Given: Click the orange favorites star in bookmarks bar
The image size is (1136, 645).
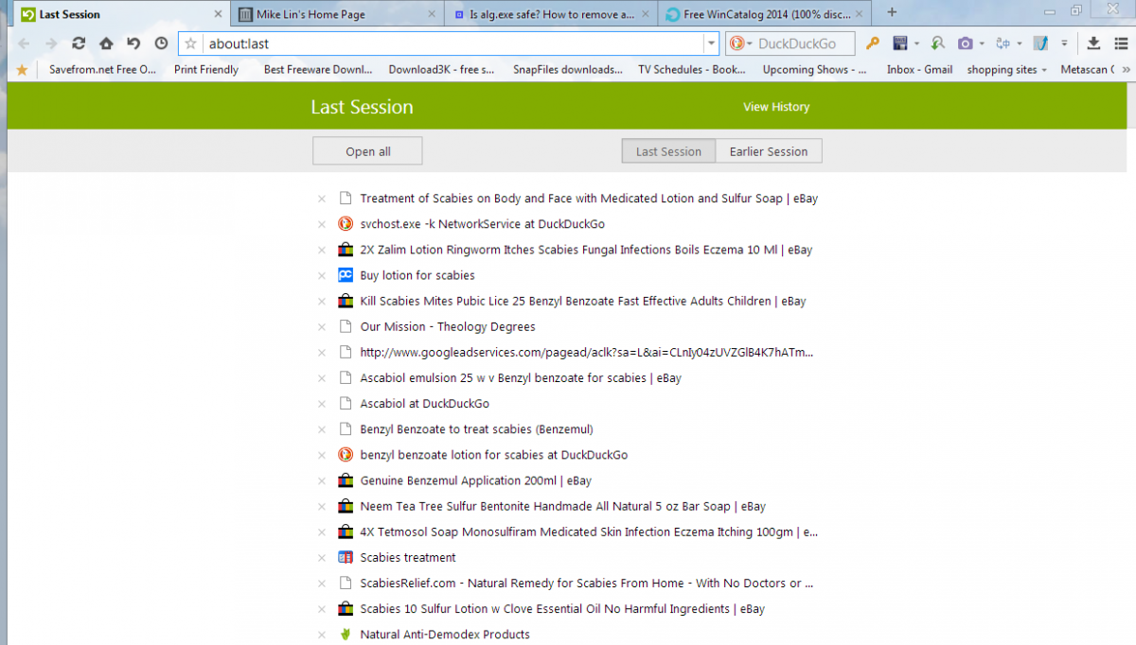Looking at the screenshot, I should (x=23, y=70).
